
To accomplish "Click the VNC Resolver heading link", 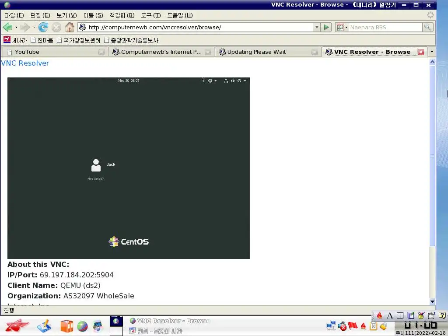I will click(x=25, y=63).
